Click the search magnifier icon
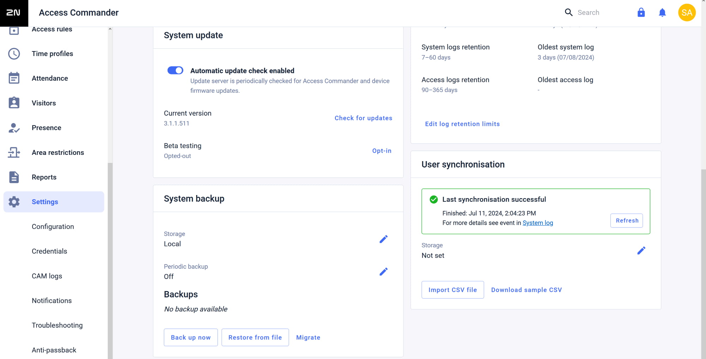The image size is (706, 359). tap(568, 13)
